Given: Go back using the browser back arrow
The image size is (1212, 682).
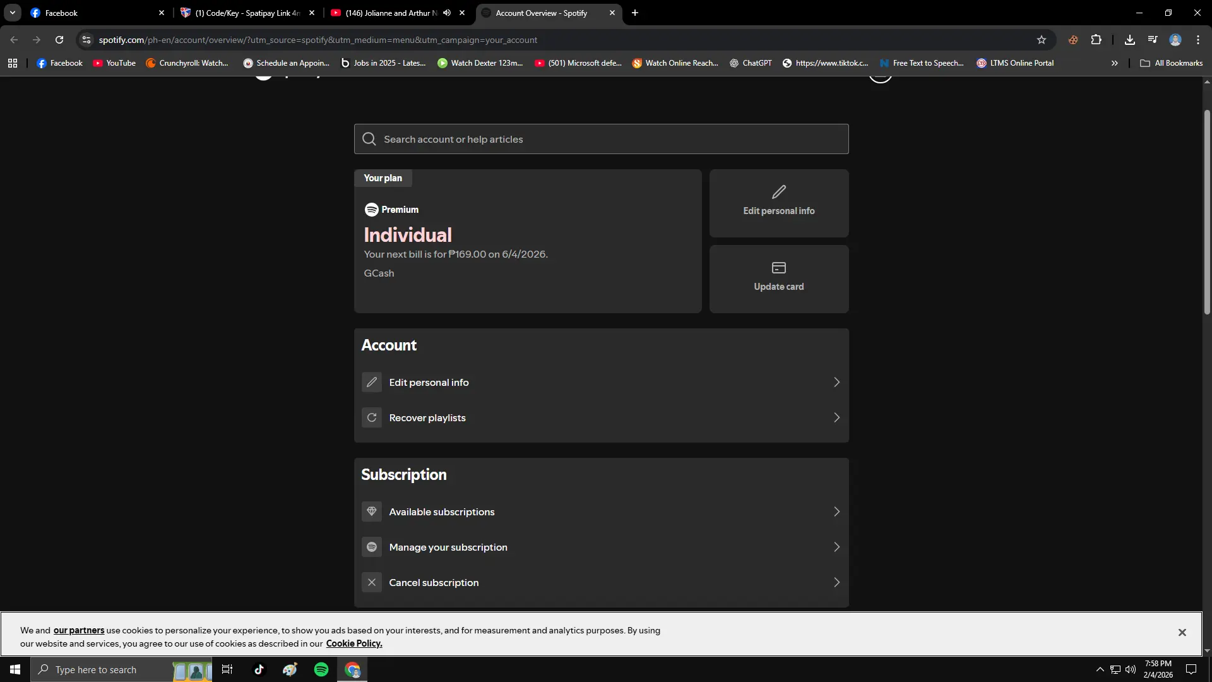Looking at the screenshot, I should tap(14, 40).
